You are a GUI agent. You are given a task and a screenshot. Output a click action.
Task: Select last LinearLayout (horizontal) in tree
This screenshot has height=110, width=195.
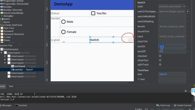pos(22,76)
